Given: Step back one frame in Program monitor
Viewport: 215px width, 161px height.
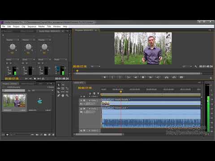Looking at the screenshot, I should [136, 77].
